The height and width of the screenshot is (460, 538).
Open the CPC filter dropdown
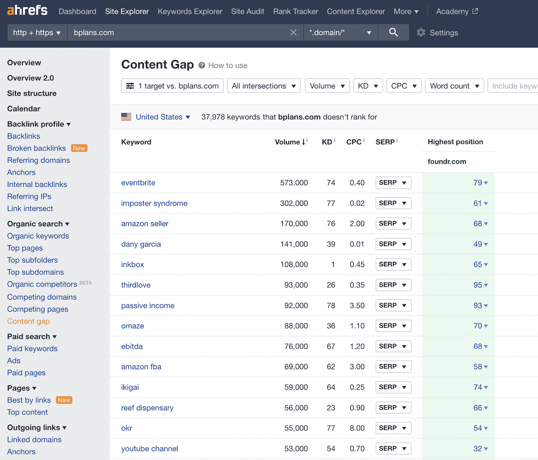coord(404,86)
